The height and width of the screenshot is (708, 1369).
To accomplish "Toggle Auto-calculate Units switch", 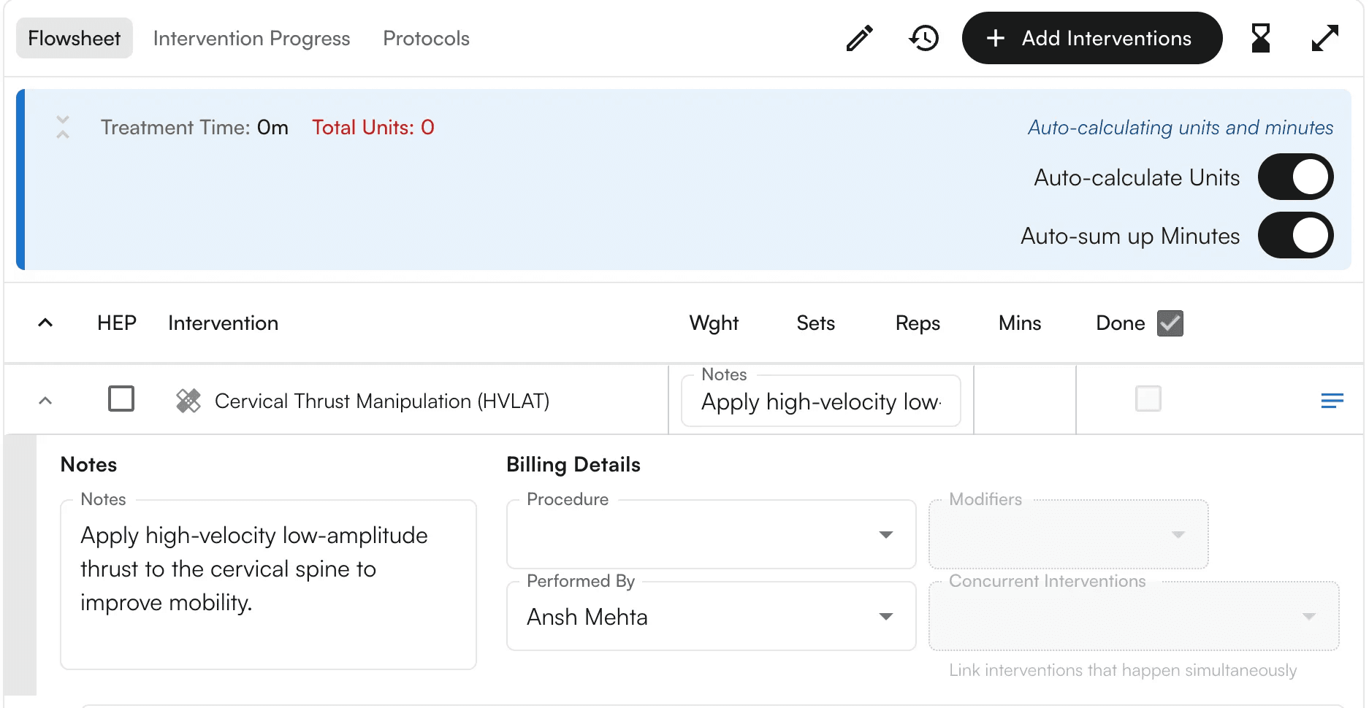I will (x=1295, y=177).
